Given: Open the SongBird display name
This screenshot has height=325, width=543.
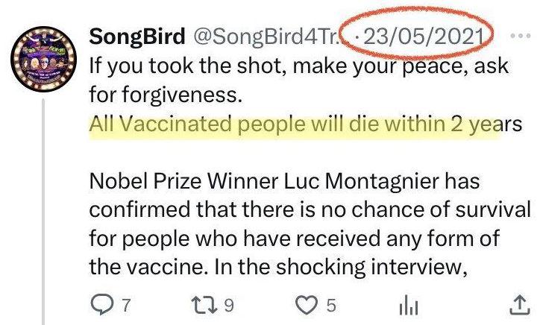Looking at the screenshot, I should tap(136, 37).
